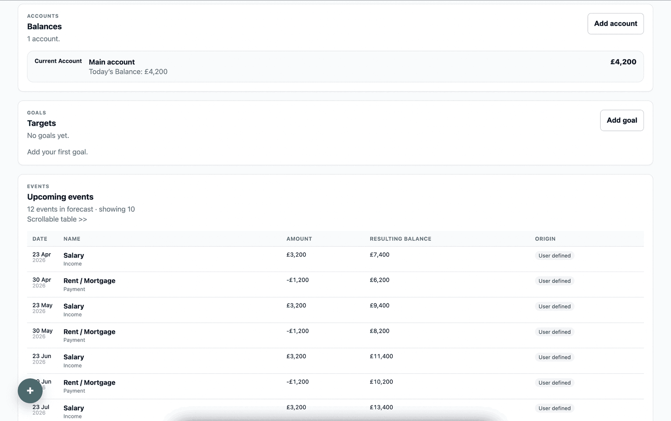The height and width of the screenshot is (421, 671).
Task: Select the 23 Jun Salary event
Action: tap(335, 361)
